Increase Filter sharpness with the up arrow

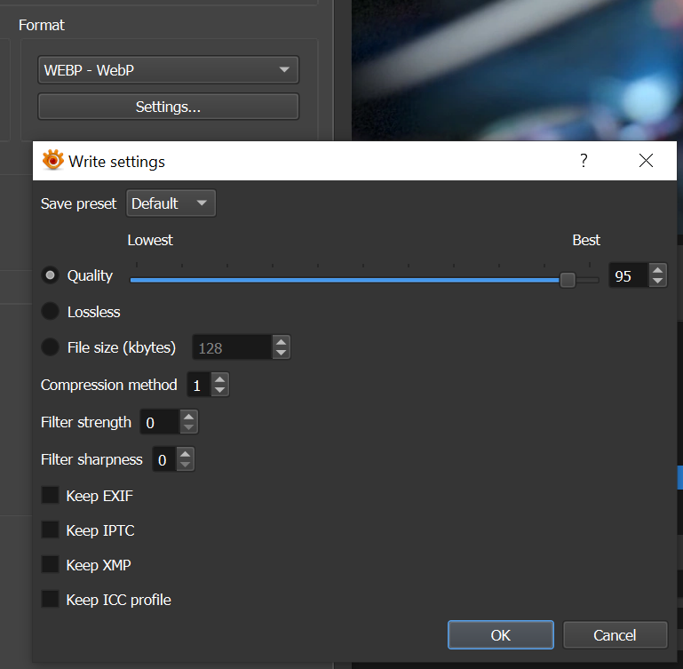click(185, 454)
